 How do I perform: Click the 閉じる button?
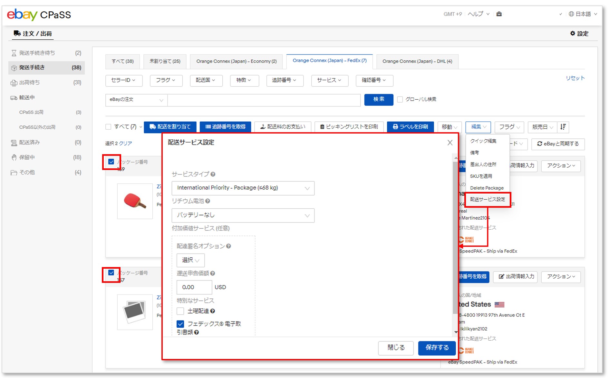point(396,348)
